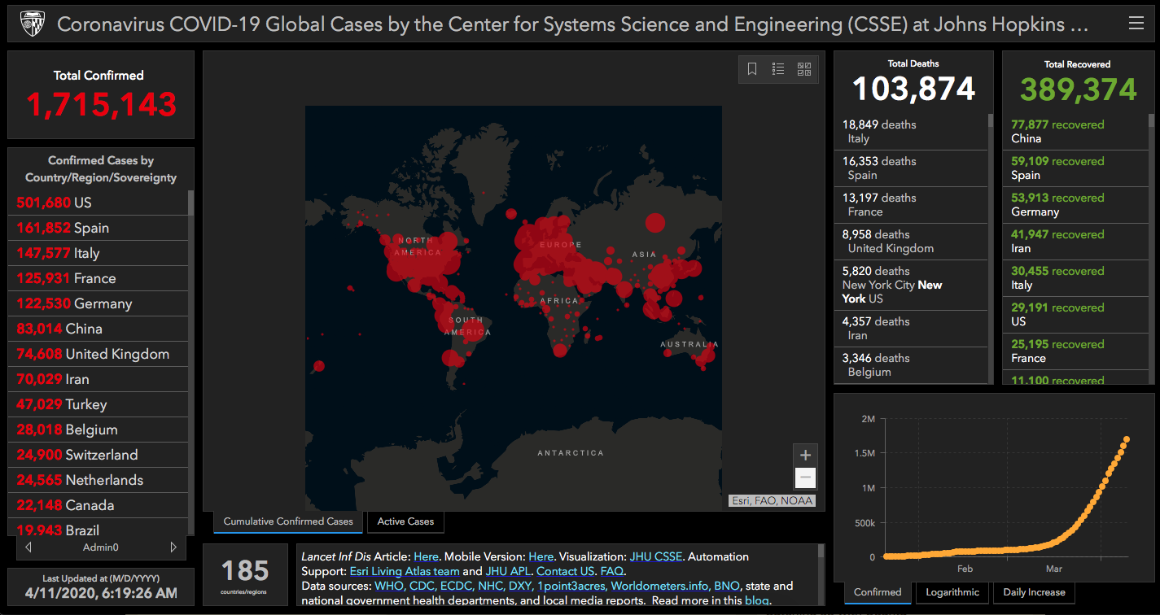Click the bookmarks icon on the map
Viewport: 1160px width, 615px height.
coord(752,69)
